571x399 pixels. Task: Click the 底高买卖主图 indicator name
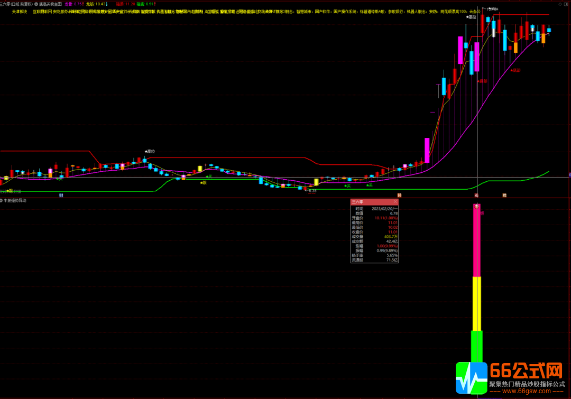51,4
